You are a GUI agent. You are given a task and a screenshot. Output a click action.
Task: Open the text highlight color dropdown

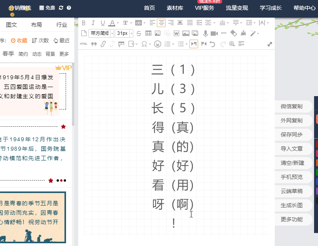[144, 23]
